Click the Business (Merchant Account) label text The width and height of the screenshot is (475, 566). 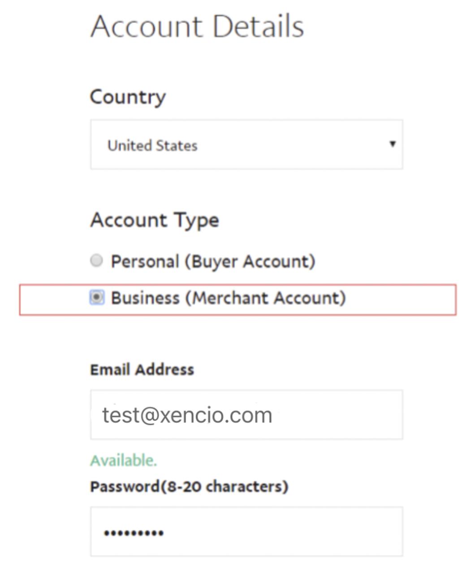[228, 298]
